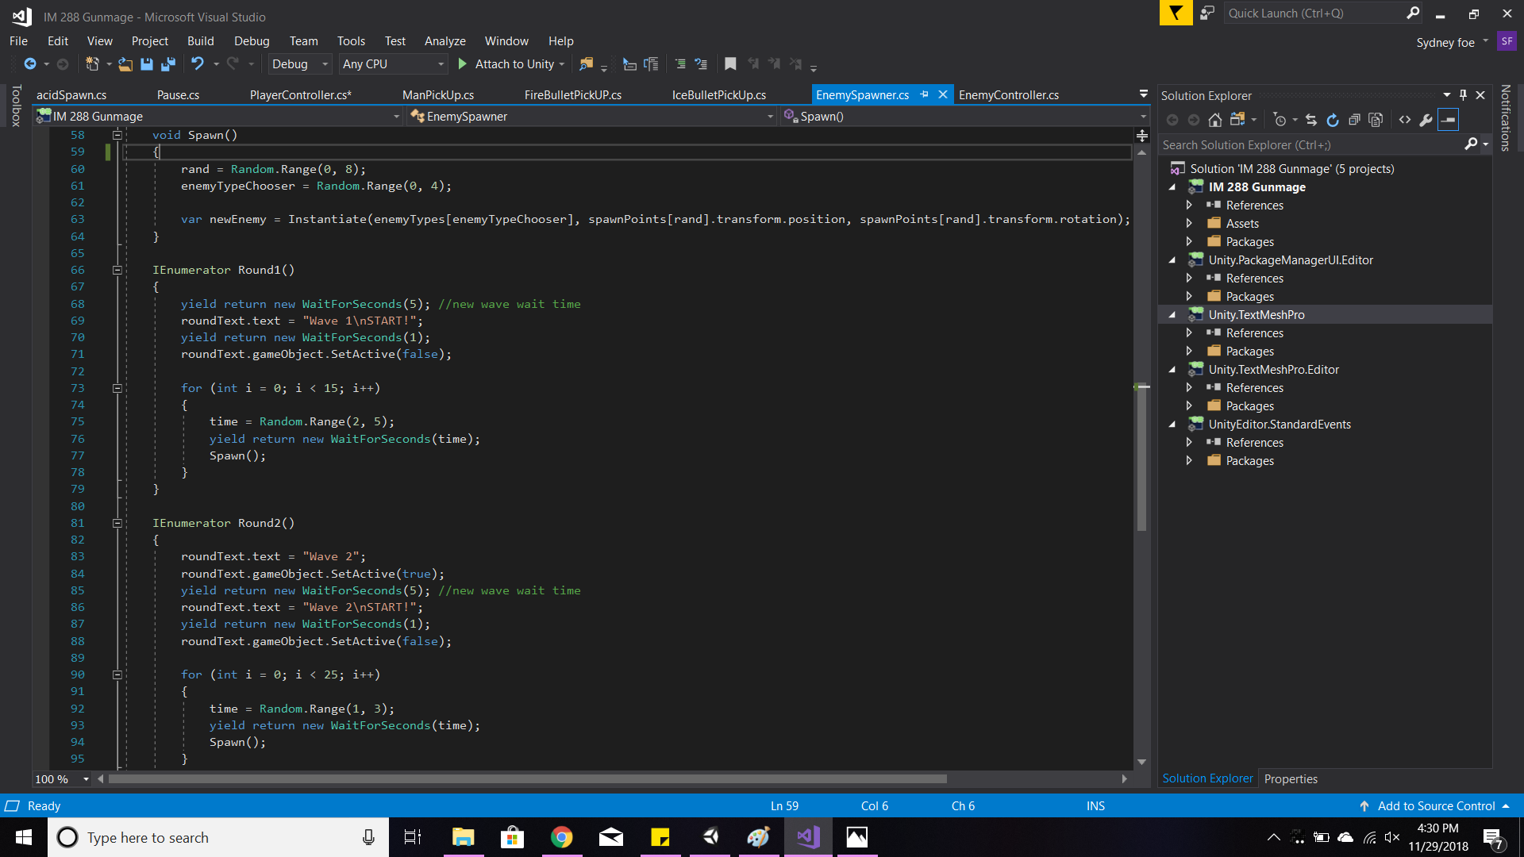Image resolution: width=1524 pixels, height=857 pixels.
Task: Open the File menu
Action: coord(18,41)
